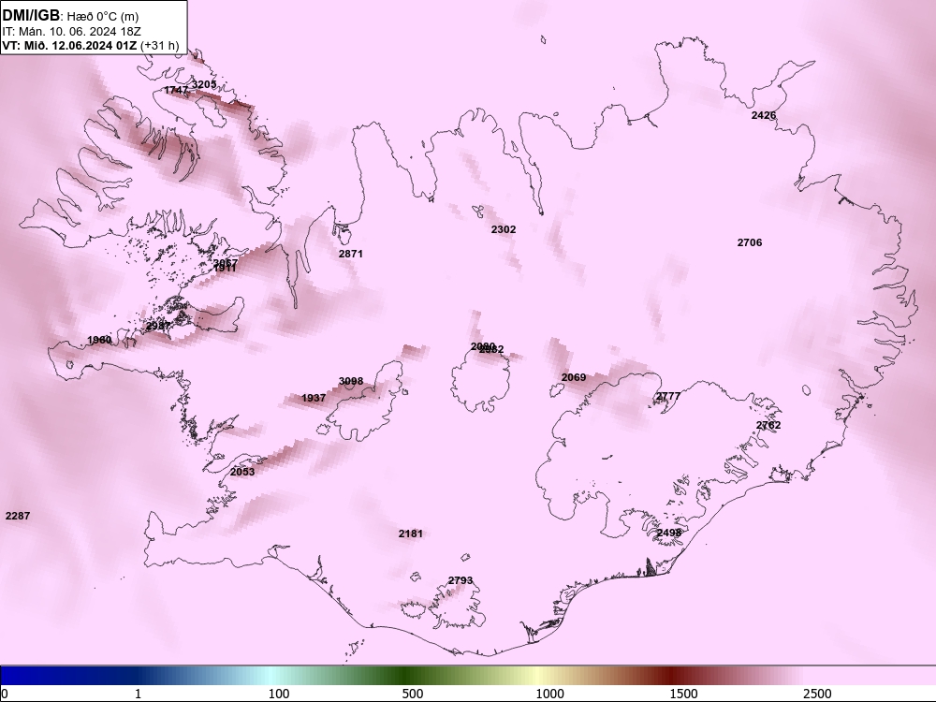Click the 1 label on the color scale
The image size is (936, 702).
138,694
